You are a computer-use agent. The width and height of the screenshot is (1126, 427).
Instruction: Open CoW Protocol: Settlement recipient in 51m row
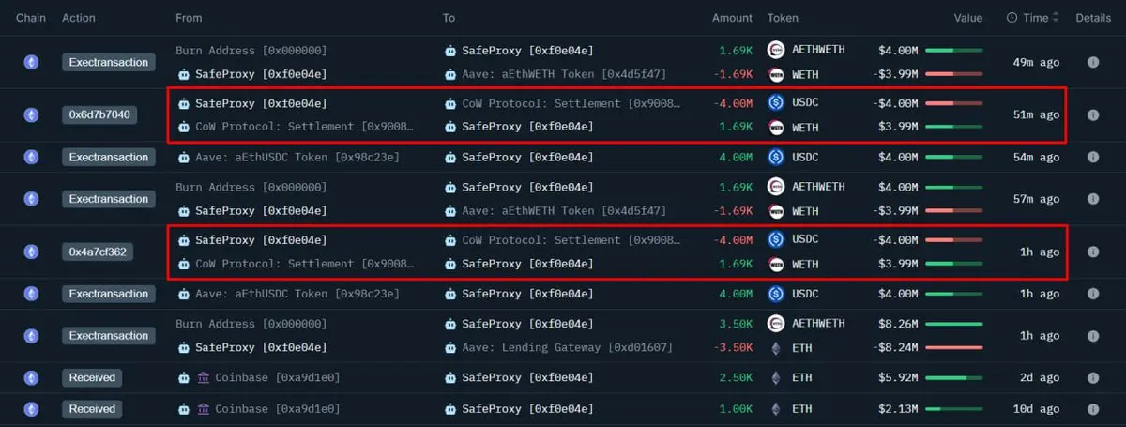point(571,103)
